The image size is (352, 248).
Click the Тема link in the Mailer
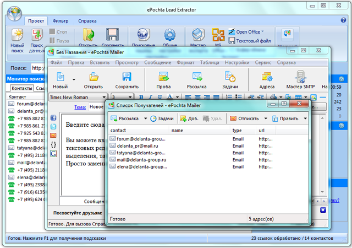coord(80,107)
